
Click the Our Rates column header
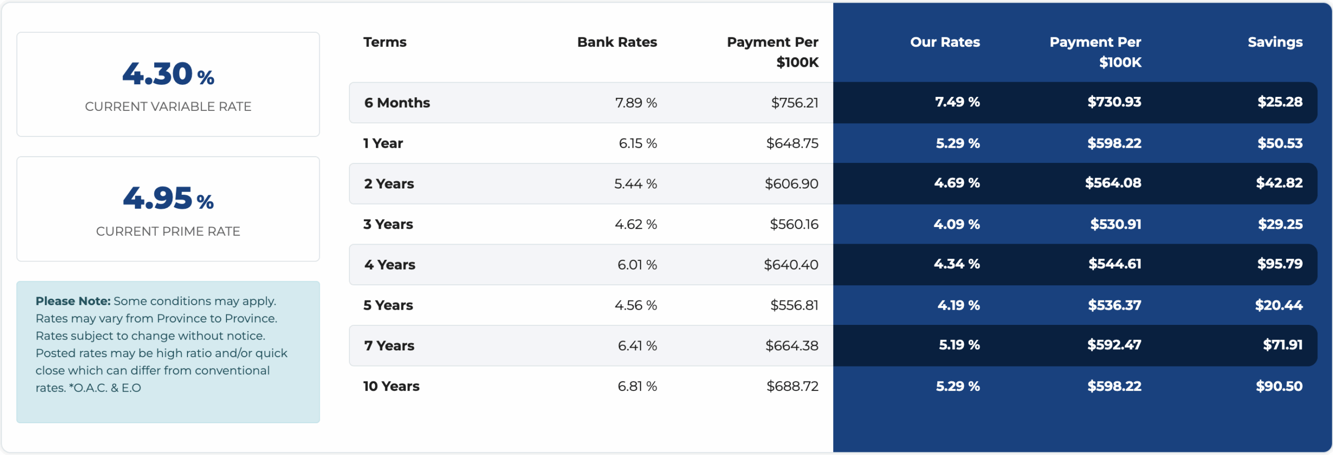coord(945,42)
